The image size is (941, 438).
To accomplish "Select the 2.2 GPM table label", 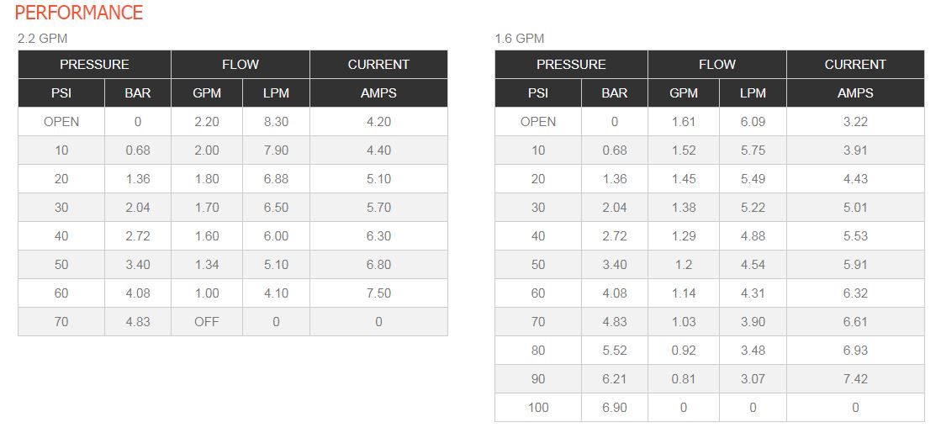I will coord(43,39).
